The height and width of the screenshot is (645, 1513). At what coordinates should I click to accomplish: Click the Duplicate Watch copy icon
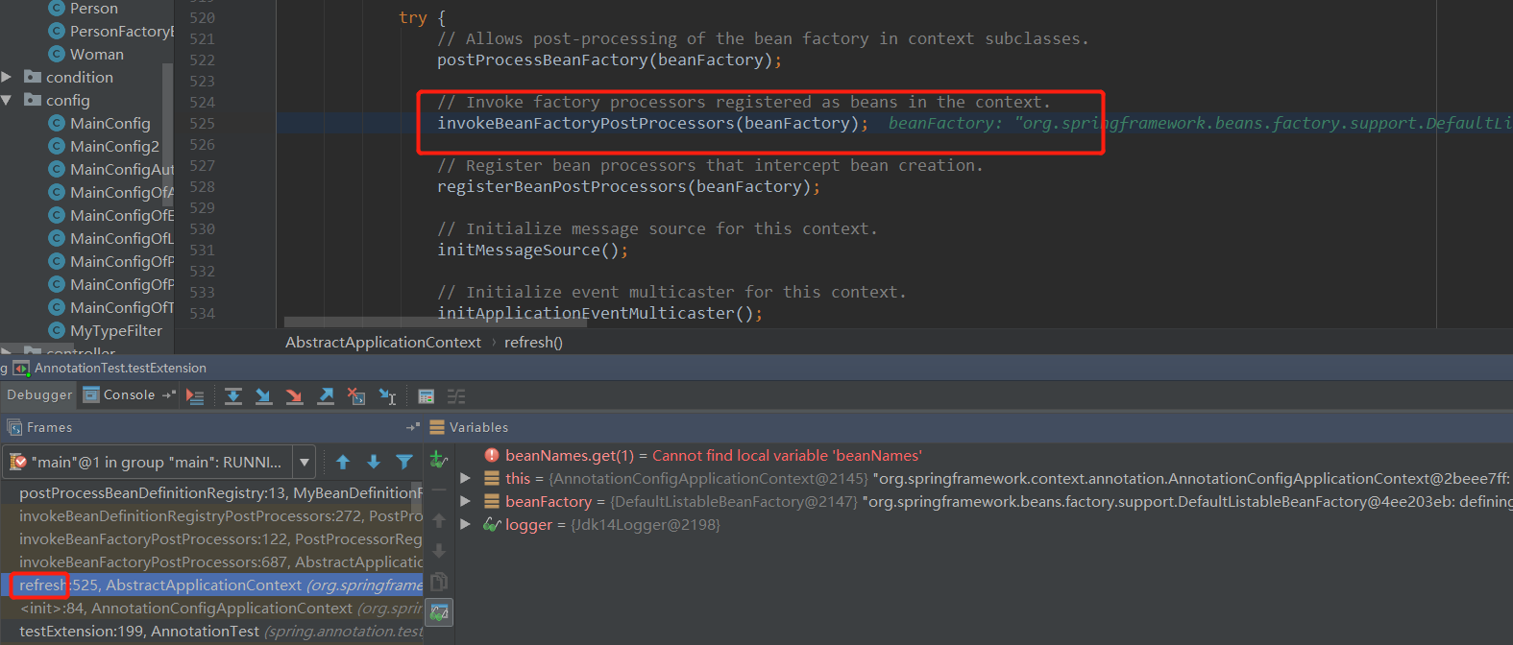[x=439, y=582]
